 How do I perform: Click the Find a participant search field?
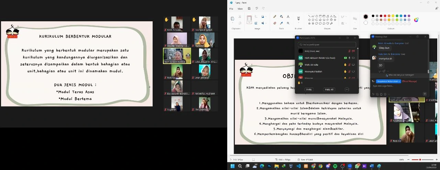(326, 45)
